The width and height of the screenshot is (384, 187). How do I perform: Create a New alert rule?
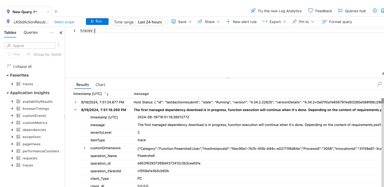click(241, 22)
